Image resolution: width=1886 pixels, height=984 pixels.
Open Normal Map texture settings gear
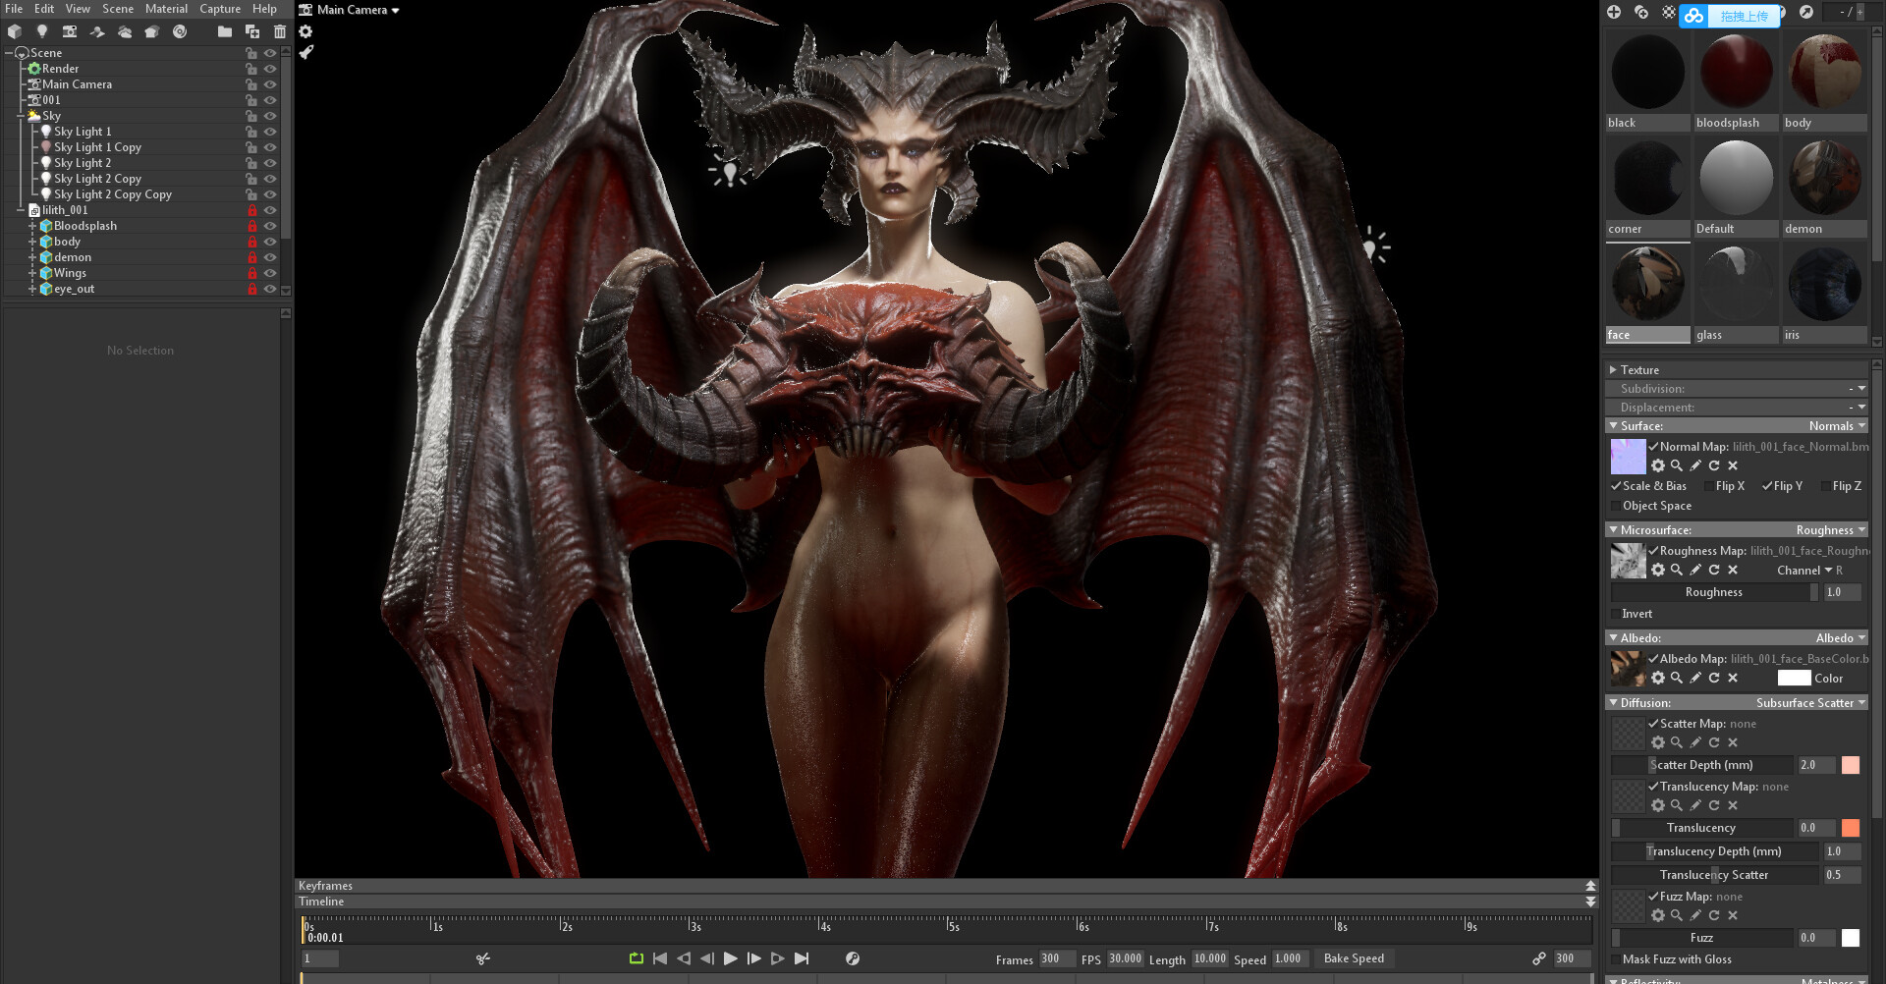click(1658, 465)
